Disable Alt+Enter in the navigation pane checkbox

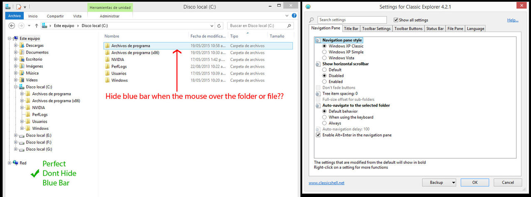(x=318, y=135)
